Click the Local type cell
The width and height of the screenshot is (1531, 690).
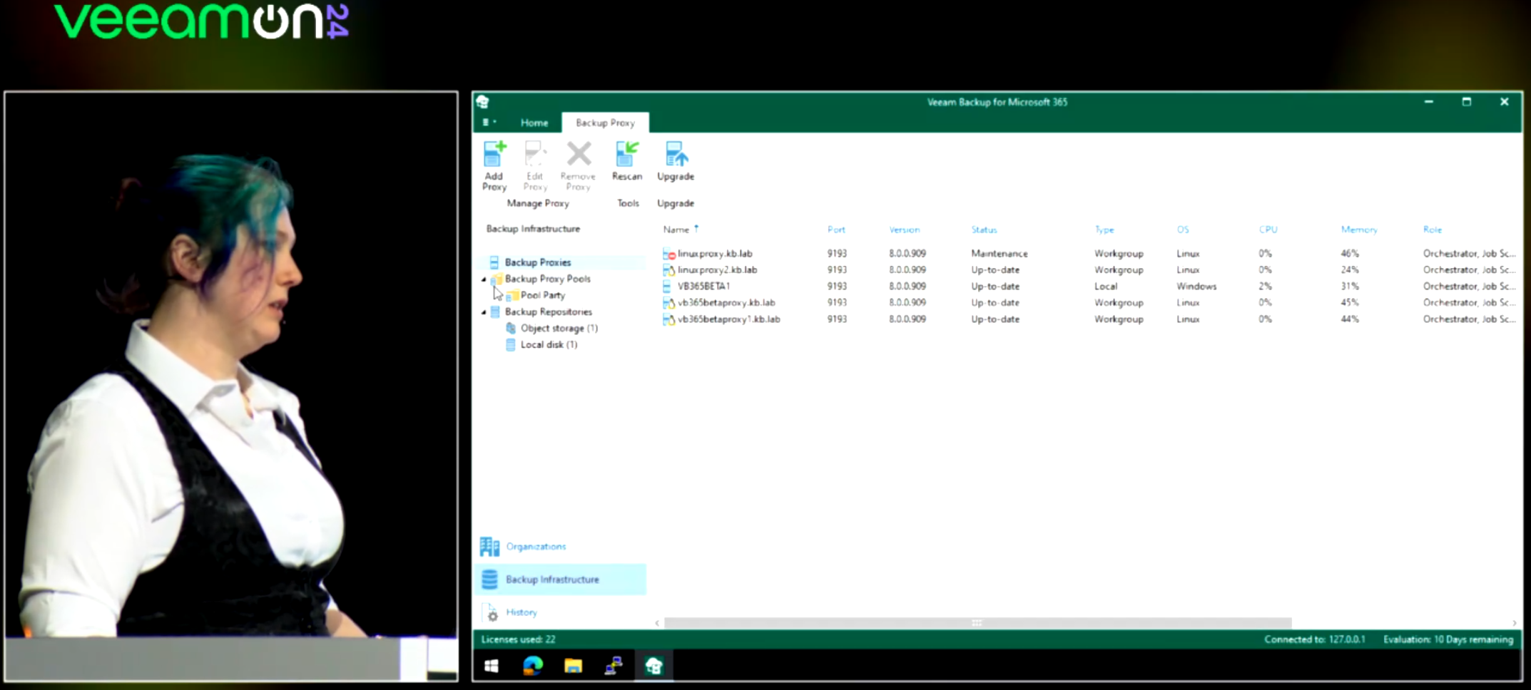pos(1106,287)
